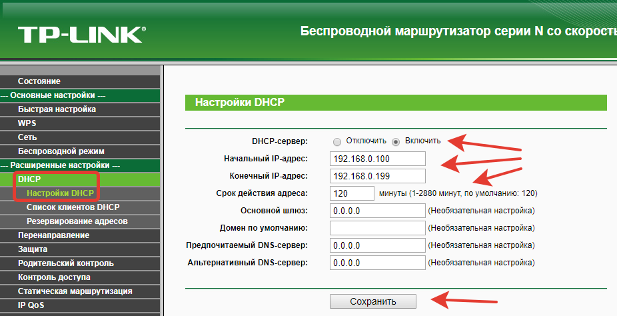The height and width of the screenshot is (316, 617).
Task: Open the Состояние menu item
Action: 39,81
